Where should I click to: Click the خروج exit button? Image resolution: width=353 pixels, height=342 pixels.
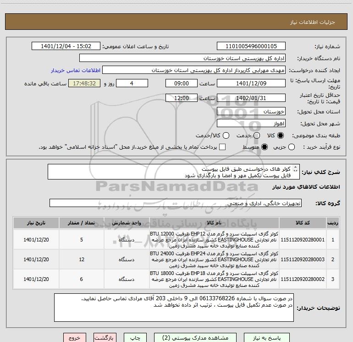[75, 338]
